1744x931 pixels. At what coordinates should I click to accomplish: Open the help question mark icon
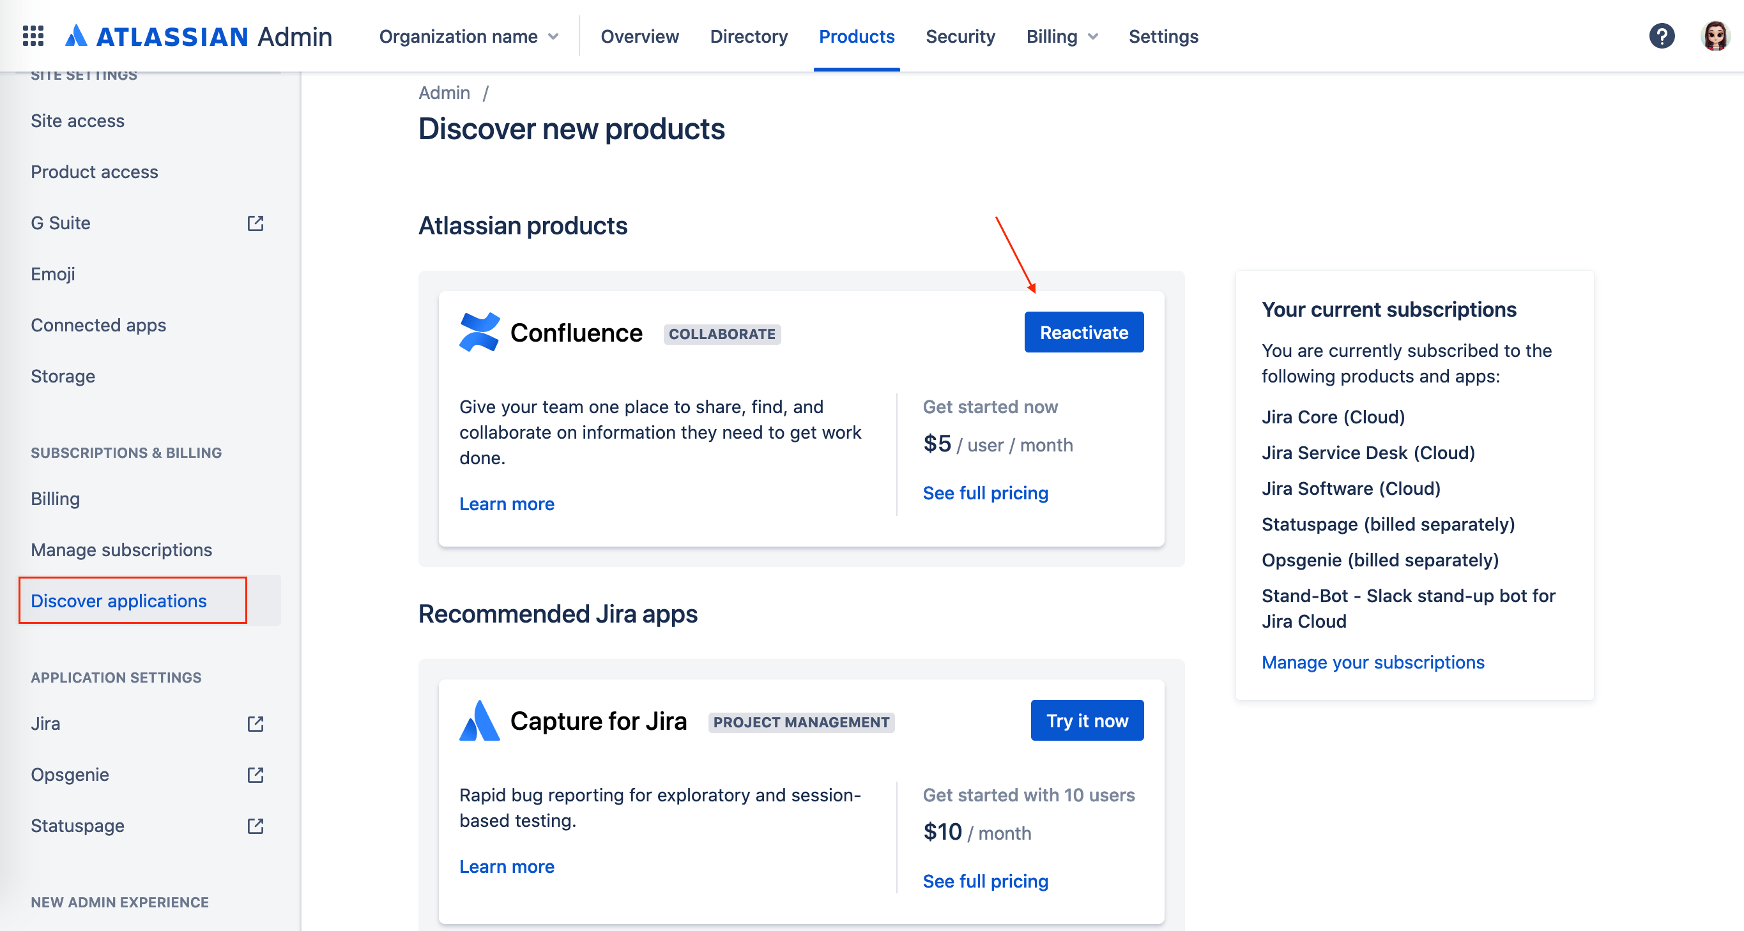[1661, 36]
